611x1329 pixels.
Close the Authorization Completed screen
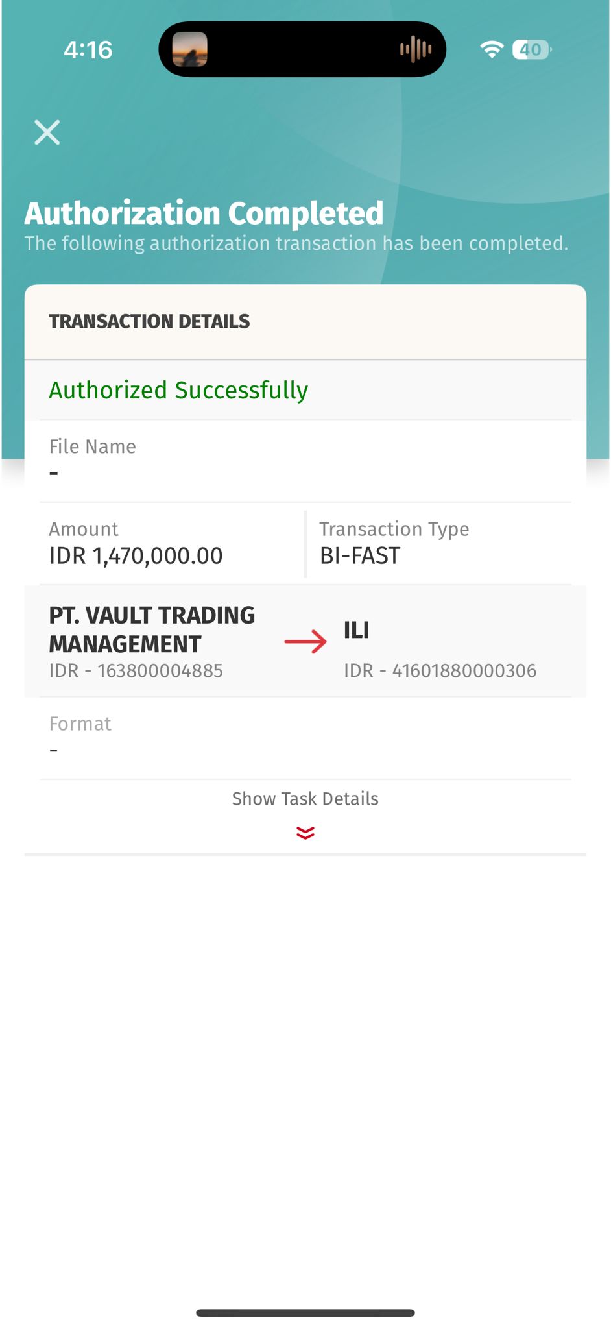[47, 132]
